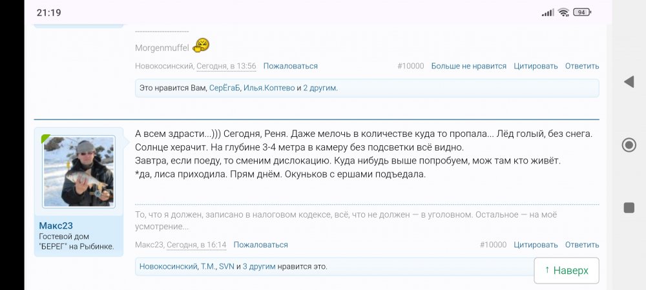Open Макс23 avatar photo

[78, 173]
